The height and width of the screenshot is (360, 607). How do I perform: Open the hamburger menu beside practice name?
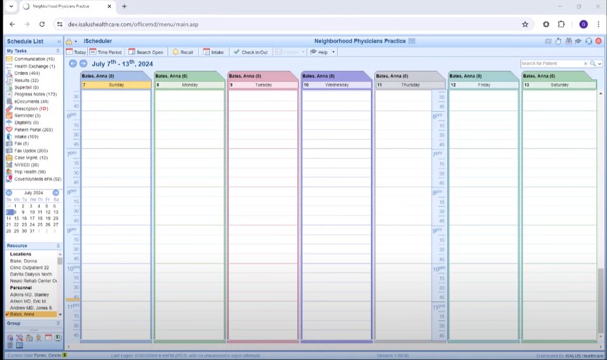411,41
